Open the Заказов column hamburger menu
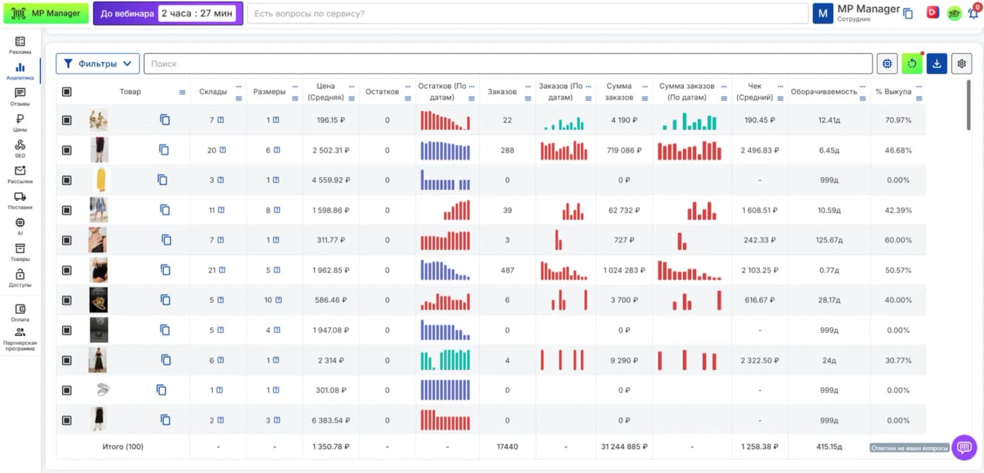The height and width of the screenshot is (473, 984). coord(528,98)
